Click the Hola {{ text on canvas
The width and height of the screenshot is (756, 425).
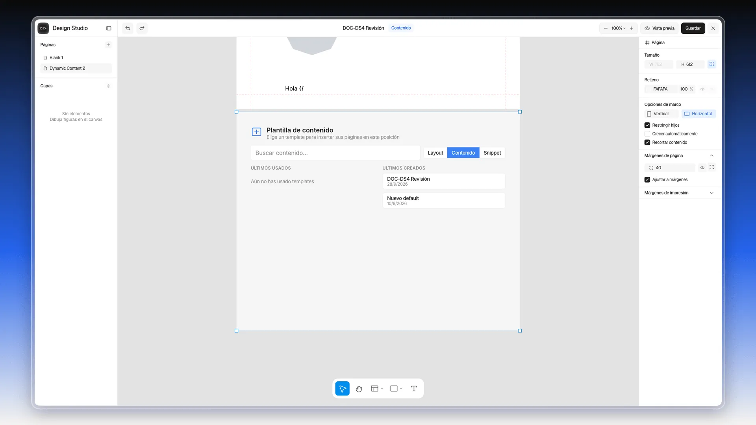tap(295, 89)
